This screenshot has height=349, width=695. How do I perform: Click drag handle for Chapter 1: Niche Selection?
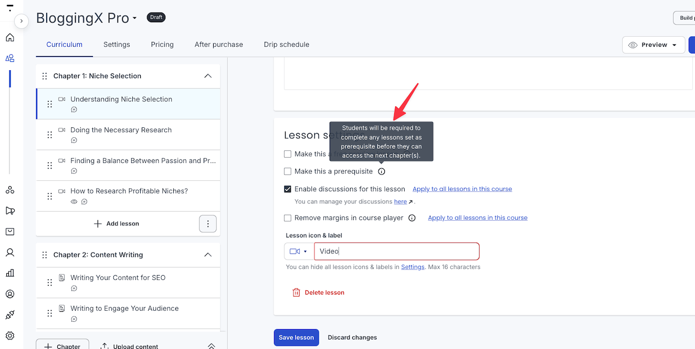pos(45,76)
